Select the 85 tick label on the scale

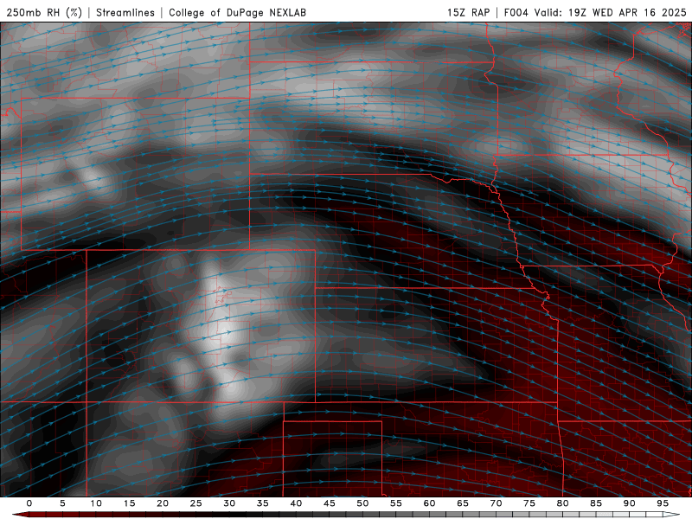pyautogui.click(x=596, y=503)
